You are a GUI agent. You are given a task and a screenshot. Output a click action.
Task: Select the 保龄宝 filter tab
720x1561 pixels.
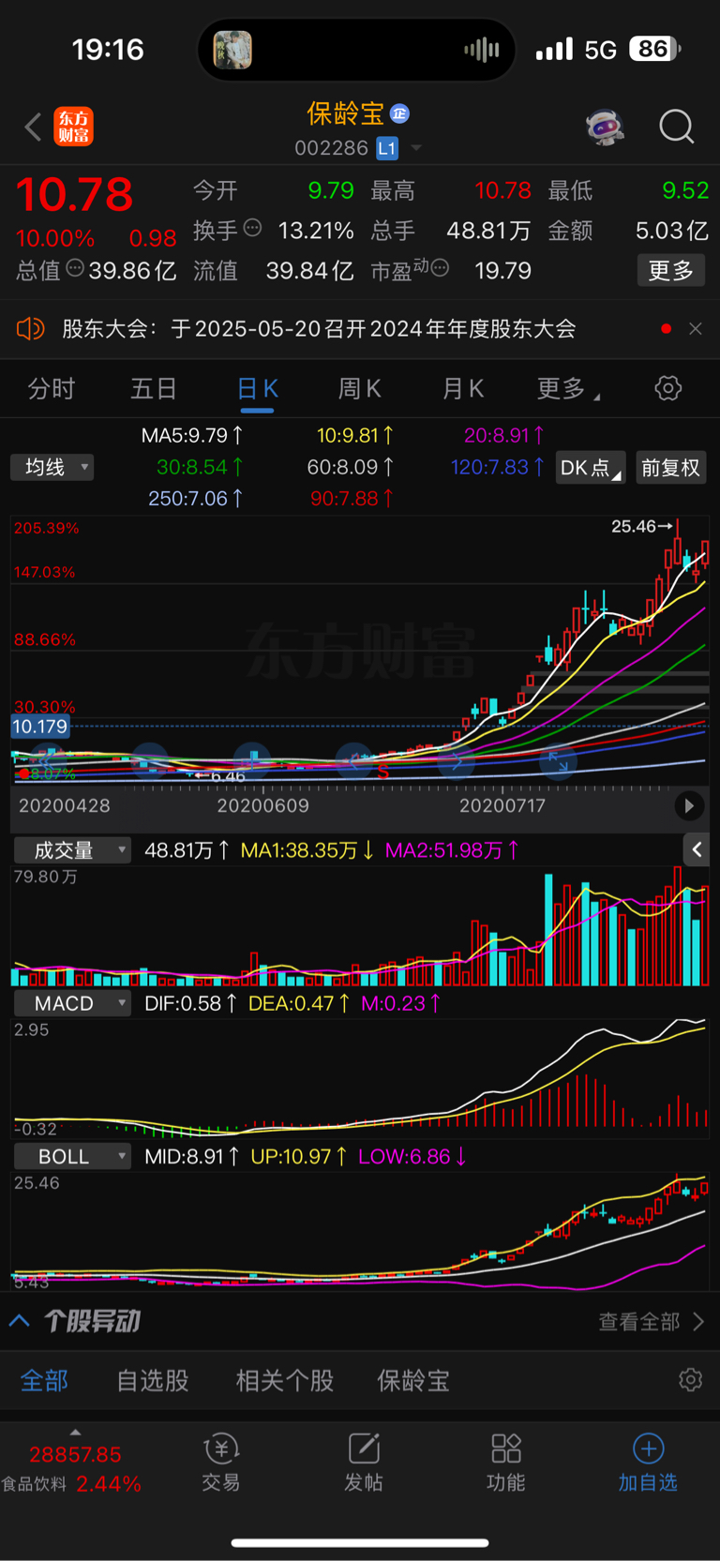[413, 1381]
